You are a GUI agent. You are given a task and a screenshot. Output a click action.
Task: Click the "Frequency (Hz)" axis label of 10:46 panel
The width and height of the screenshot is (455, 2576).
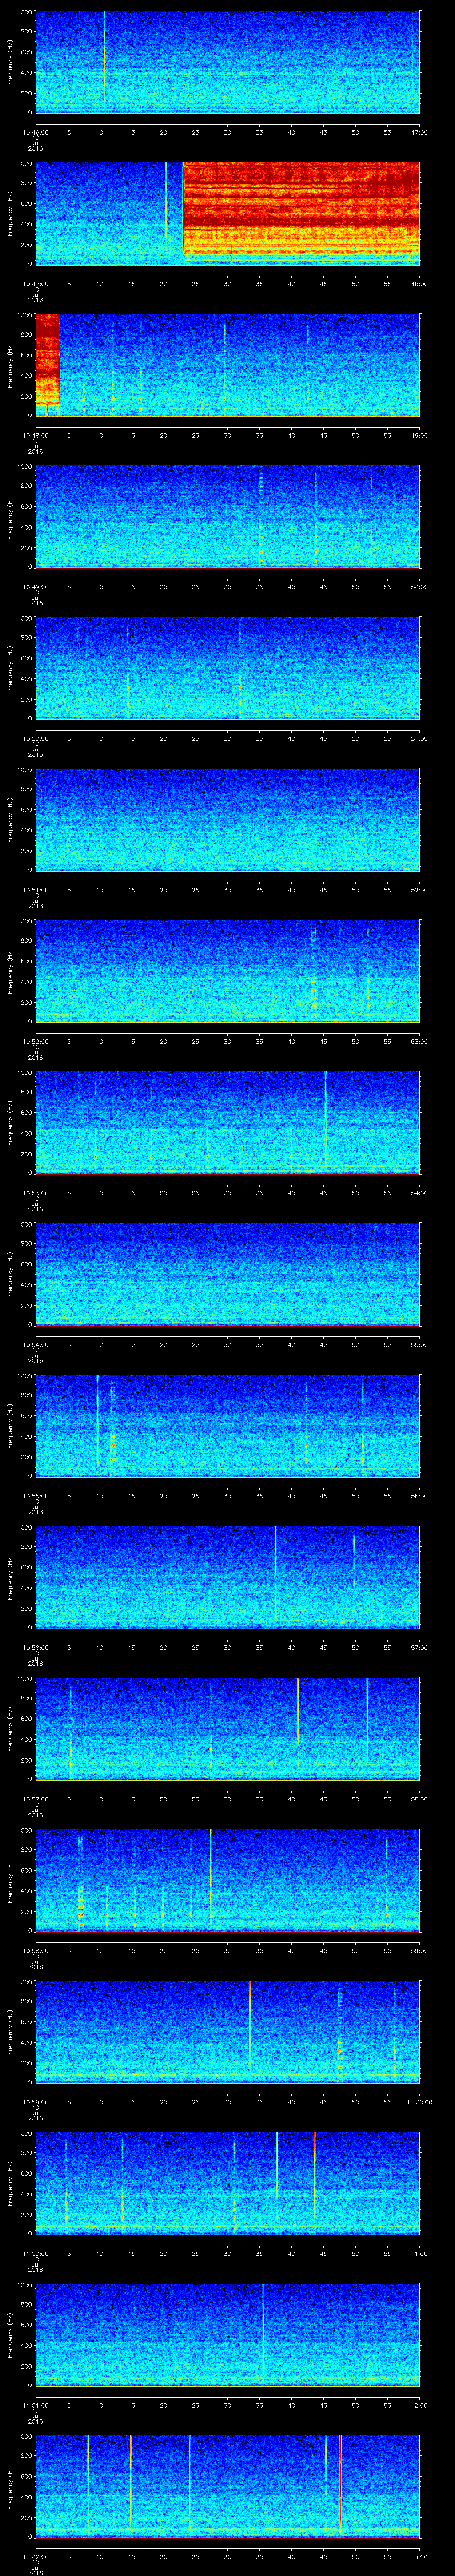pyautogui.click(x=10, y=62)
